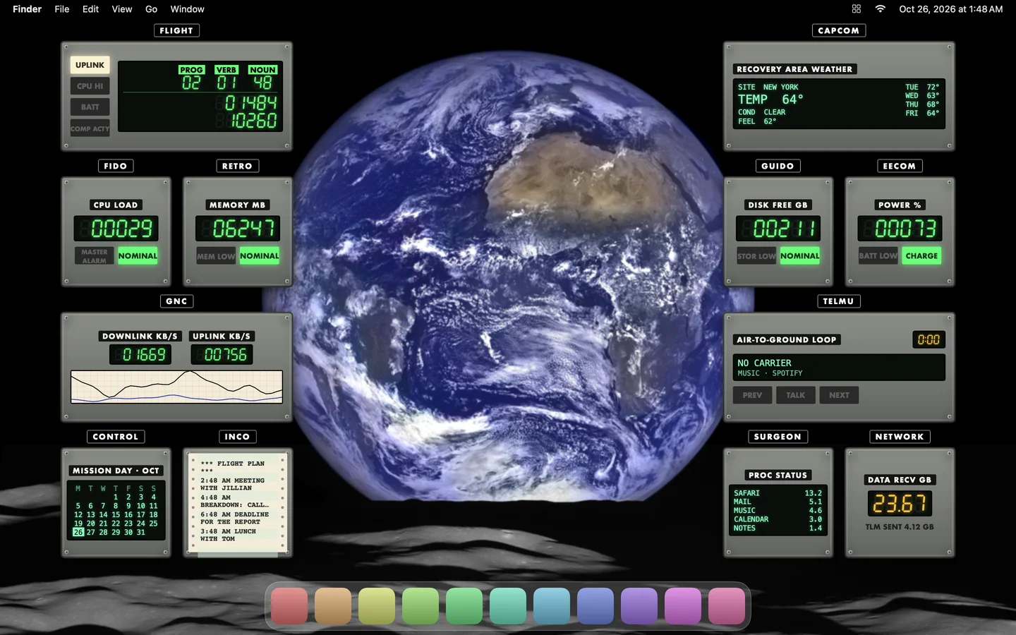Click NOMINAL light under DISK FREE GB
1016x635 pixels.
point(800,256)
